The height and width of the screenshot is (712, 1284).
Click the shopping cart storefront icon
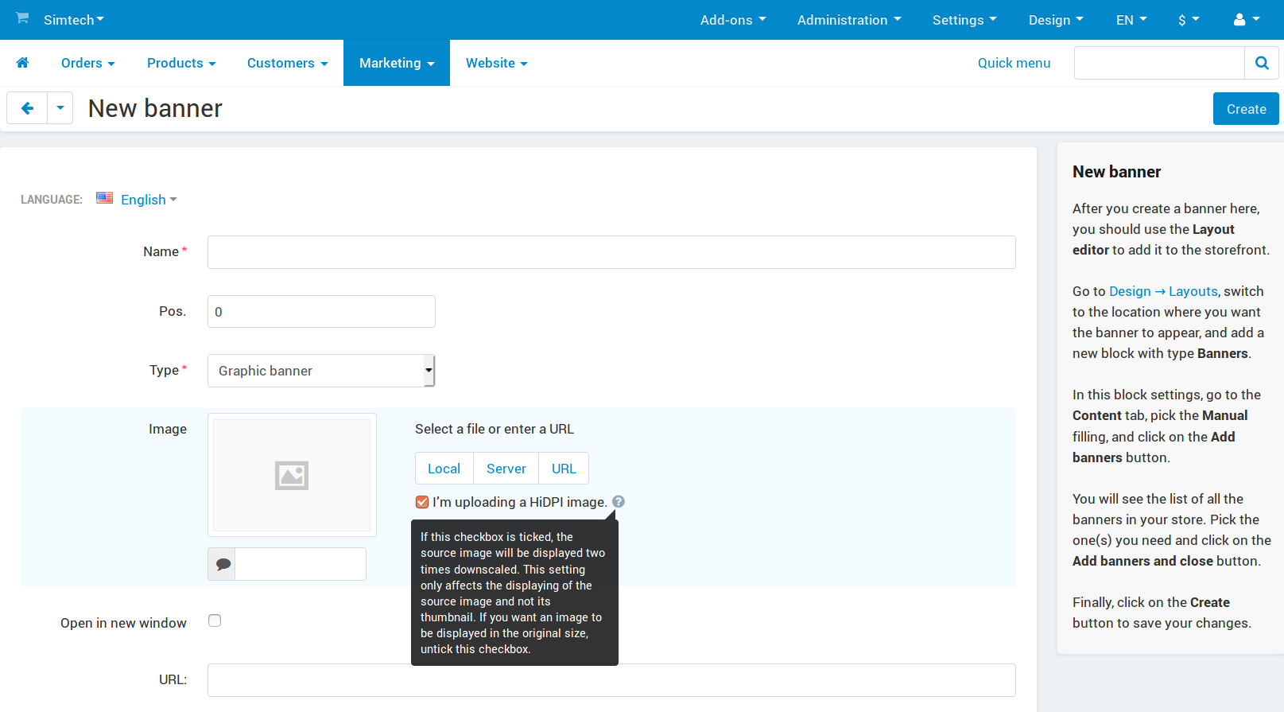pos(22,18)
